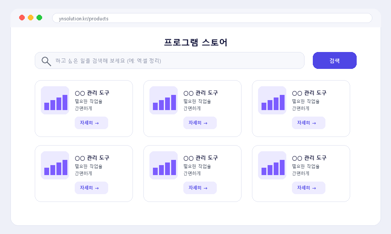Click 자세히 → in bottom-row middle card
391x234 pixels.
coord(200,188)
